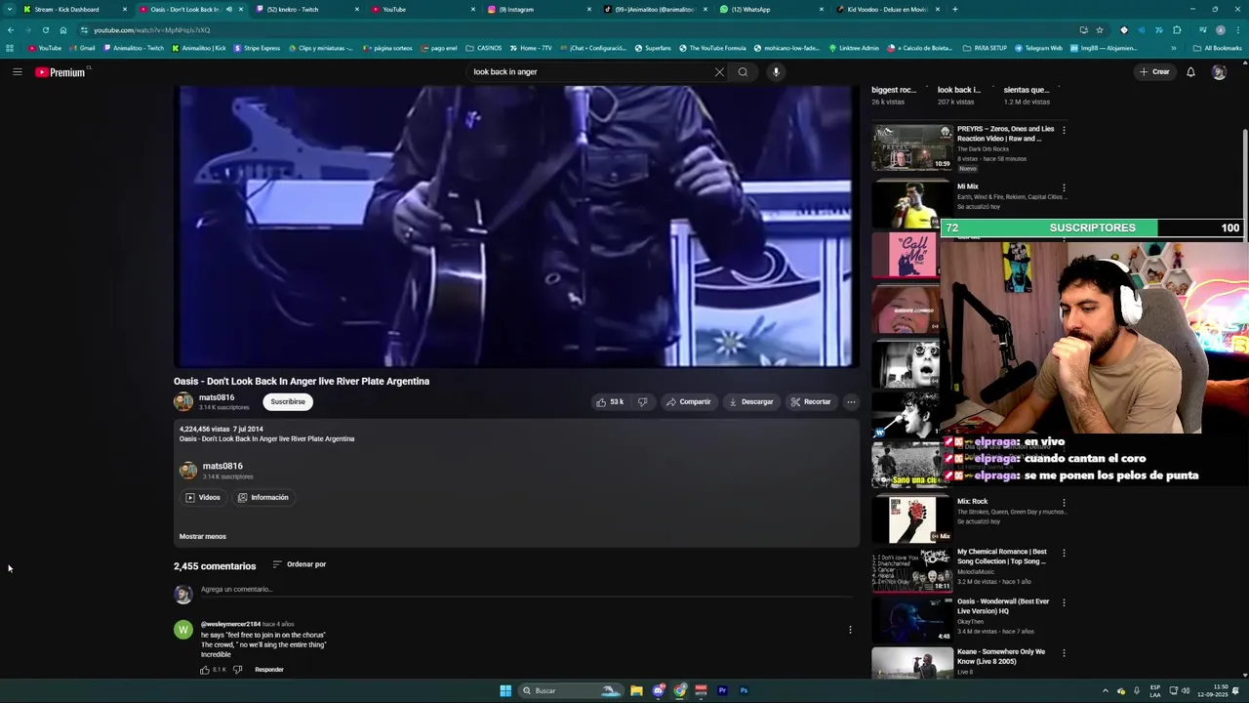Click the Agrega un comentario field
The height and width of the screenshot is (703, 1249).
527,590
